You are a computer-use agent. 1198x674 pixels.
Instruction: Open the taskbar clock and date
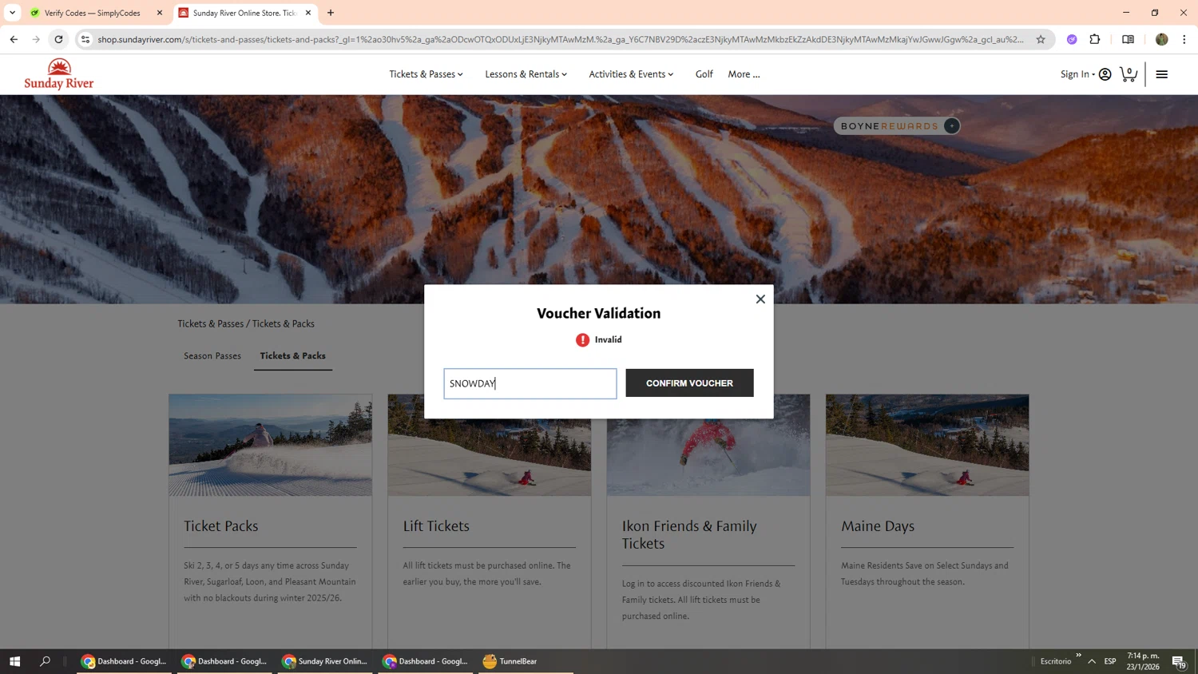click(x=1143, y=661)
